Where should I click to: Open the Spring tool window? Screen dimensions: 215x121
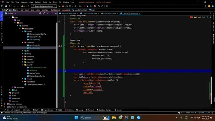pos(80,110)
